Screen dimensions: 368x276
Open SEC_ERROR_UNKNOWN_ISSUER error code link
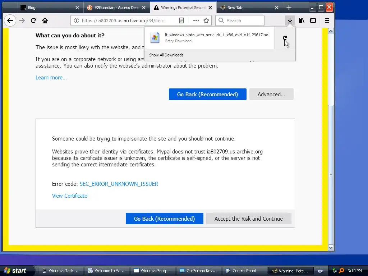coord(119,184)
